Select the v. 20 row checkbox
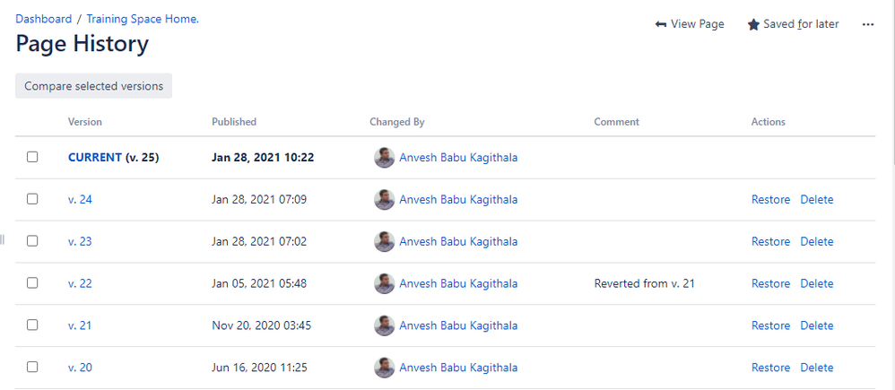 (32, 367)
